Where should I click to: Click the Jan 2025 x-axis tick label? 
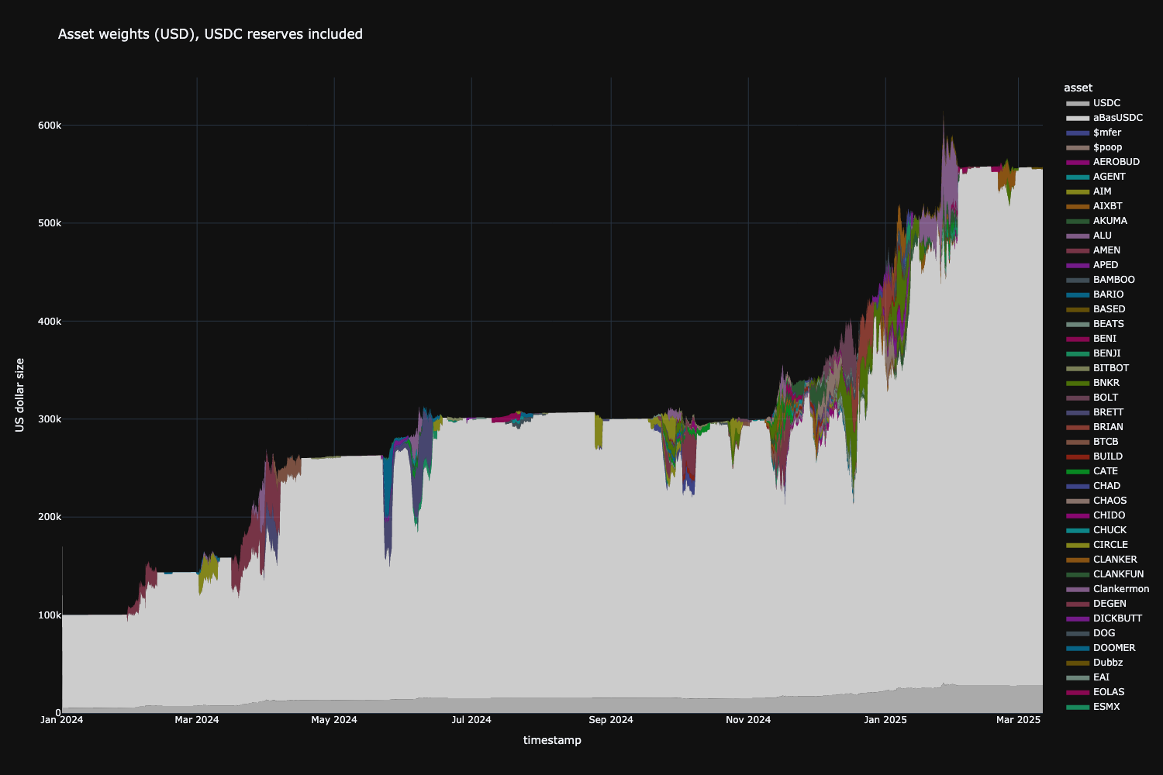click(885, 720)
